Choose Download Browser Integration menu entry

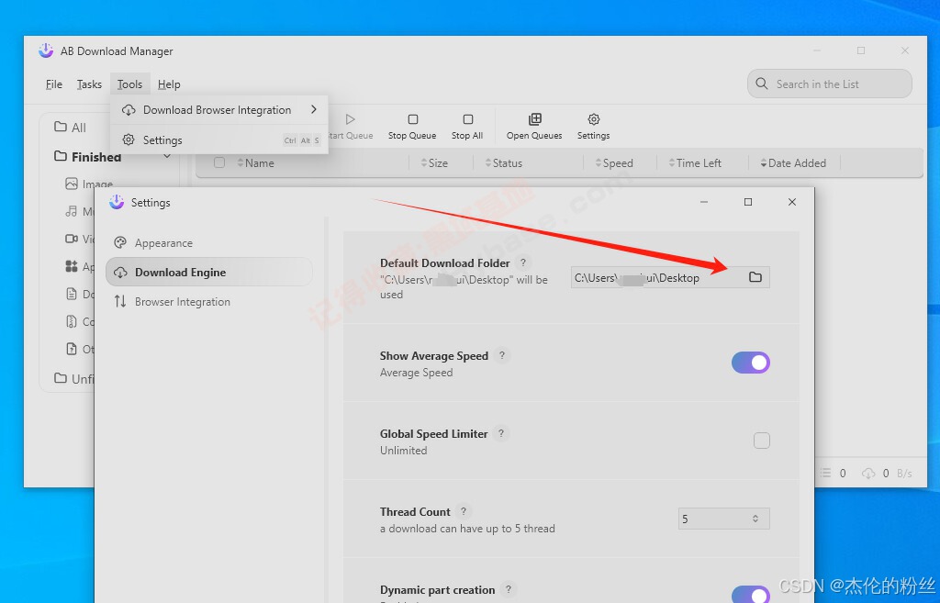coord(219,110)
